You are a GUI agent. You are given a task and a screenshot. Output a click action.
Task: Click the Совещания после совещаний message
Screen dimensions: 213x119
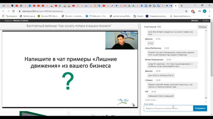point(161,96)
